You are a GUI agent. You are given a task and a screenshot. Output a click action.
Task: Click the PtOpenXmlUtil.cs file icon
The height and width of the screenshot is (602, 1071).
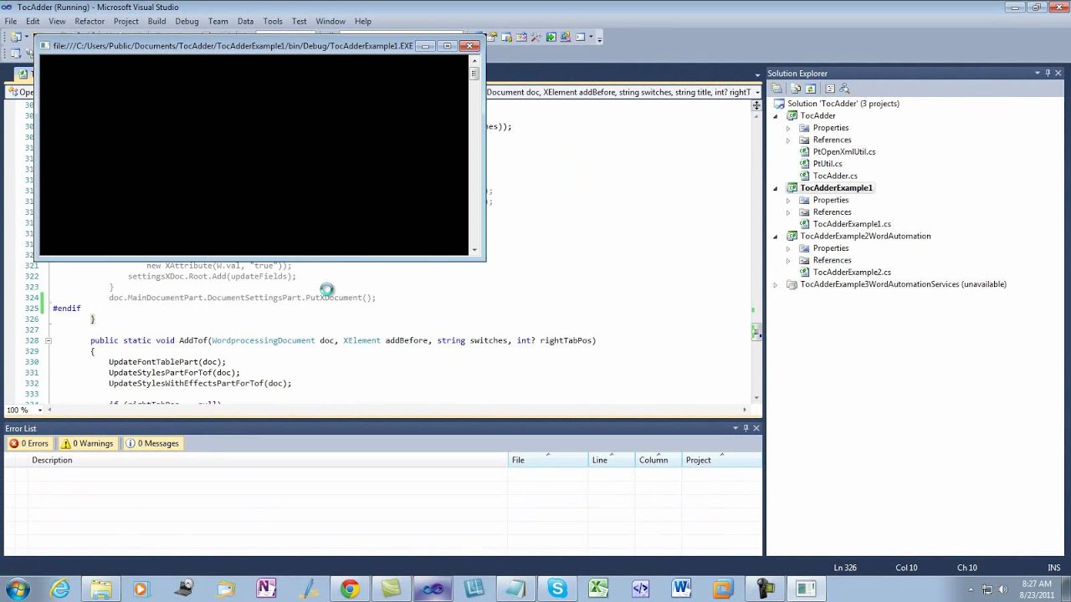pos(804,152)
